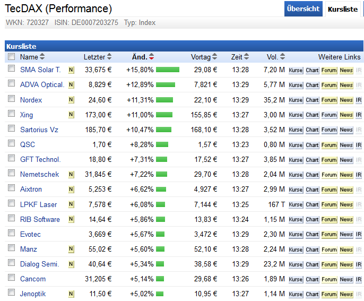The width and height of the screenshot is (364, 301).
Task: Open the News button for Aixtron
Action: [346, 190]
